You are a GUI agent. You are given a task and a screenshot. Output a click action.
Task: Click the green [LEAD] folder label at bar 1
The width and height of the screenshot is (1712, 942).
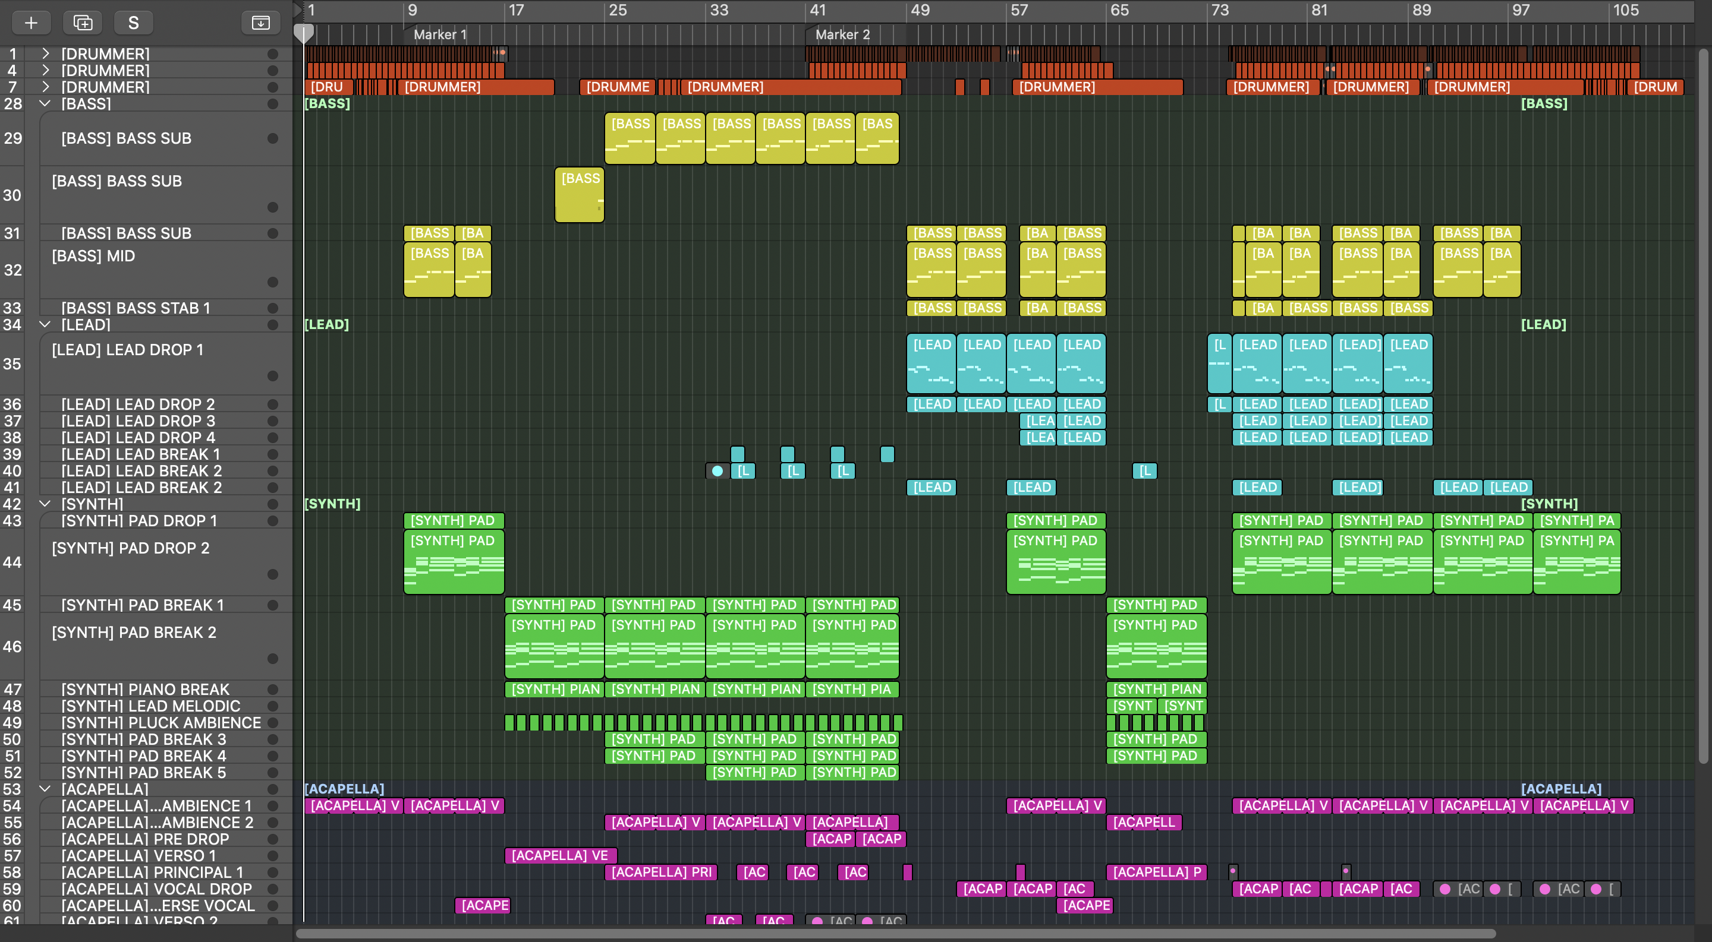tap(326, 324)
